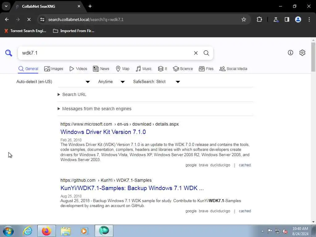Click the volume tray icon

(x=285, y=231)
